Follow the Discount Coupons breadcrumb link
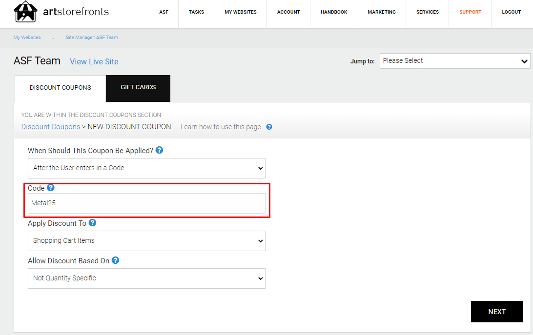 [x=51, y=127]
